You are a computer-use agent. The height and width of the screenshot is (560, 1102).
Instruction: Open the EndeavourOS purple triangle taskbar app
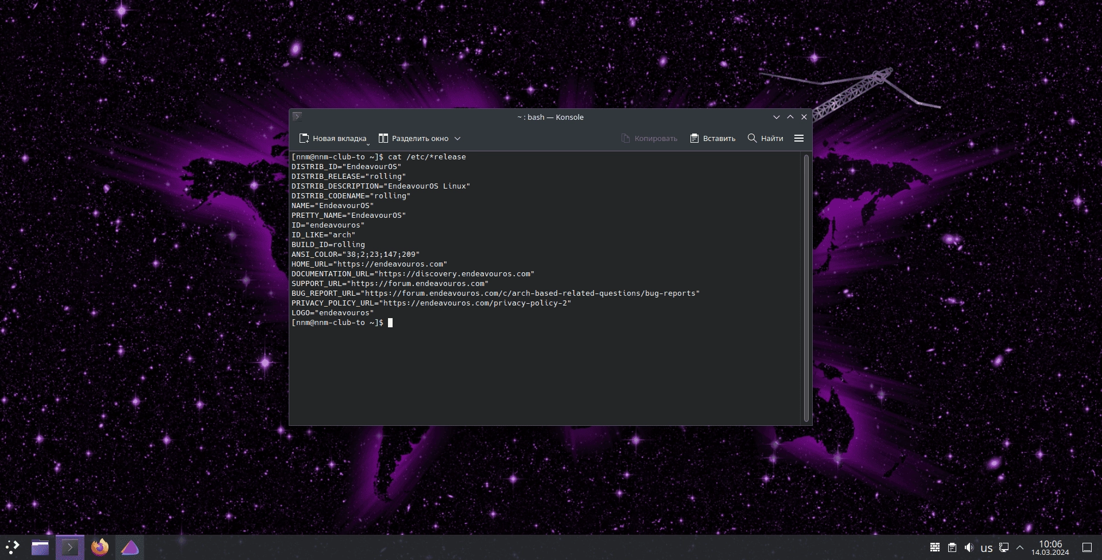click(130, 547)
